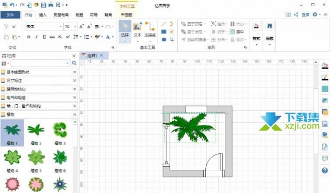Click the scissors cut icon
330x193 pixels.
6,26
